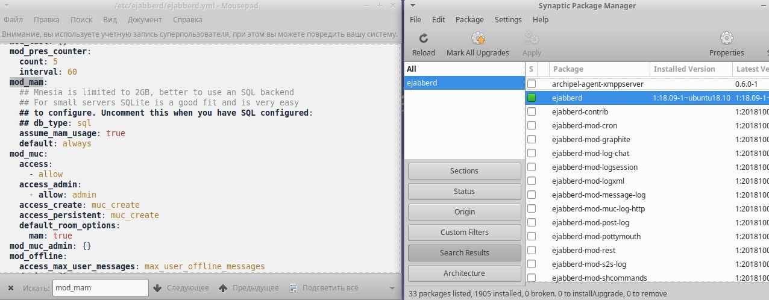Click the green installed status icon for ejabberd

tap(532, 98)
